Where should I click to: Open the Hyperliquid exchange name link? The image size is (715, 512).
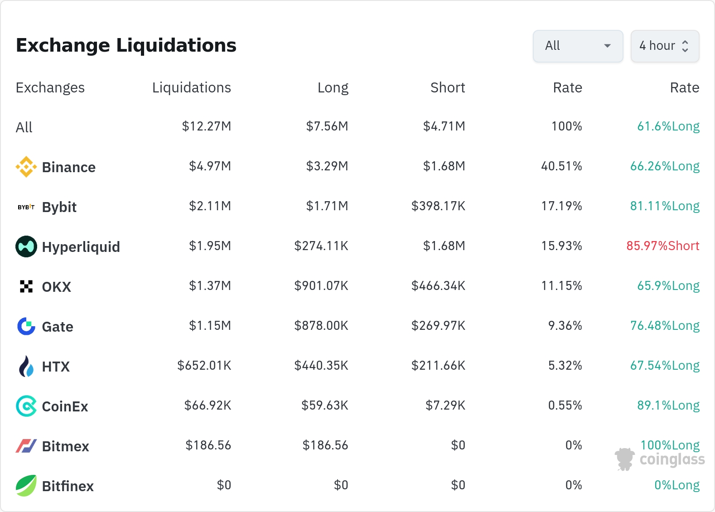[x=81, y=247]
